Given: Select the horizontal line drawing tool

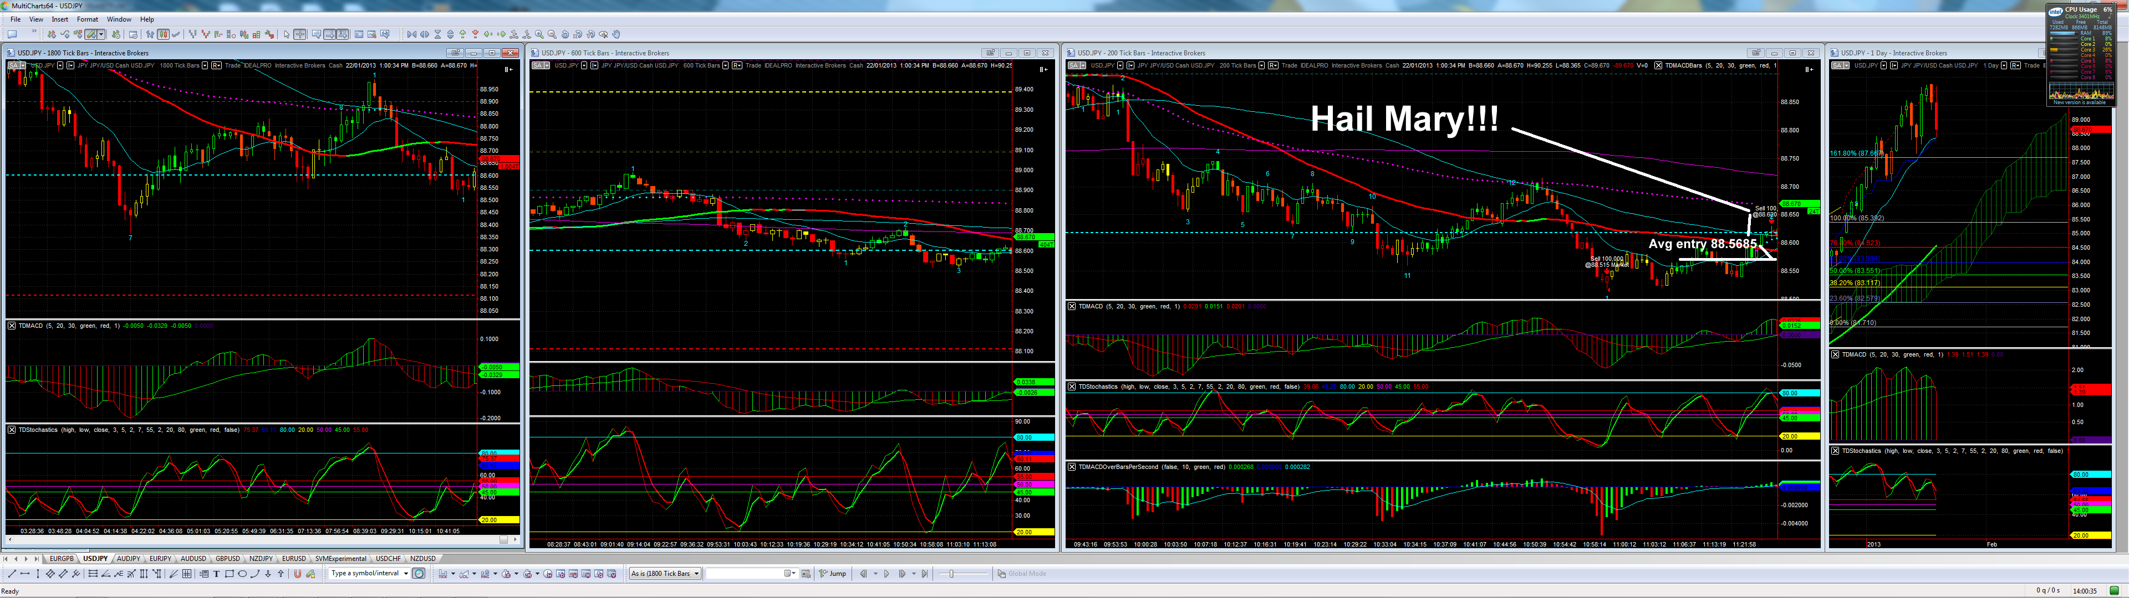Looking at the screenshot, I should pyautogui.click(x=25, y=574).
